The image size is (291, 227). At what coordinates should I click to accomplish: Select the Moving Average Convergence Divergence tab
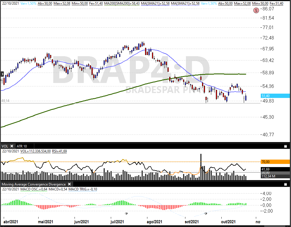click(34, 184)
